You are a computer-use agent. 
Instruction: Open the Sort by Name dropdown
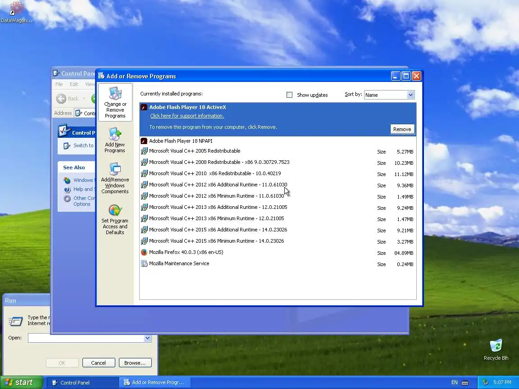(410, 95)
